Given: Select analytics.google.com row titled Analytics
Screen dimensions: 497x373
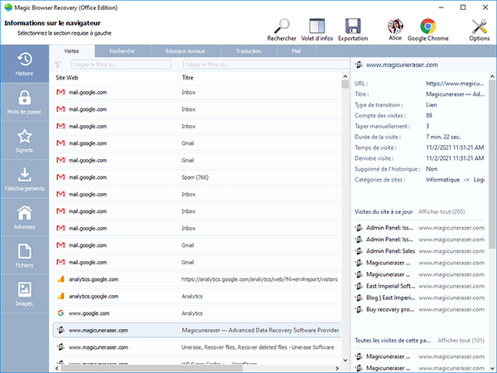Looking at the screenshot, I should (197, 296).
